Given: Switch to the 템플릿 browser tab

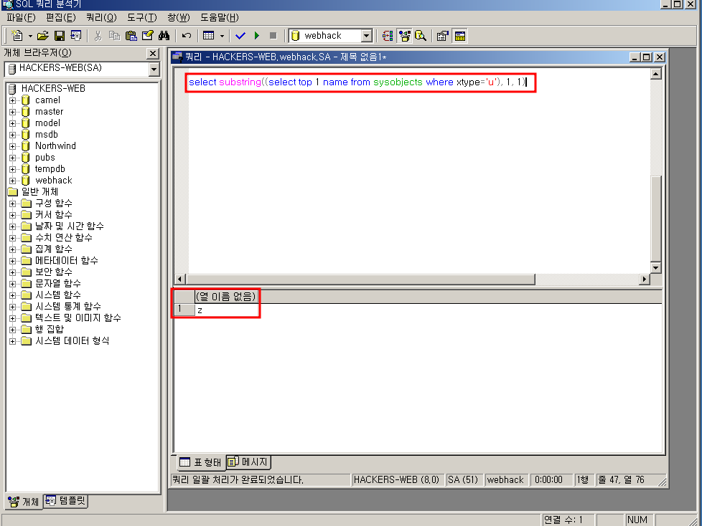Looking at the screenshot, I should tap(65, 501).
